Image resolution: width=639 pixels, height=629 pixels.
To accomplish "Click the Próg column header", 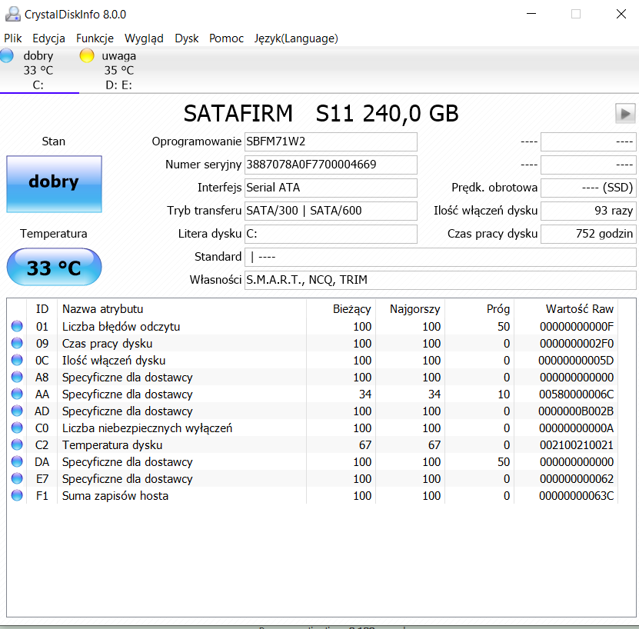I will click(x=480, y=309).
